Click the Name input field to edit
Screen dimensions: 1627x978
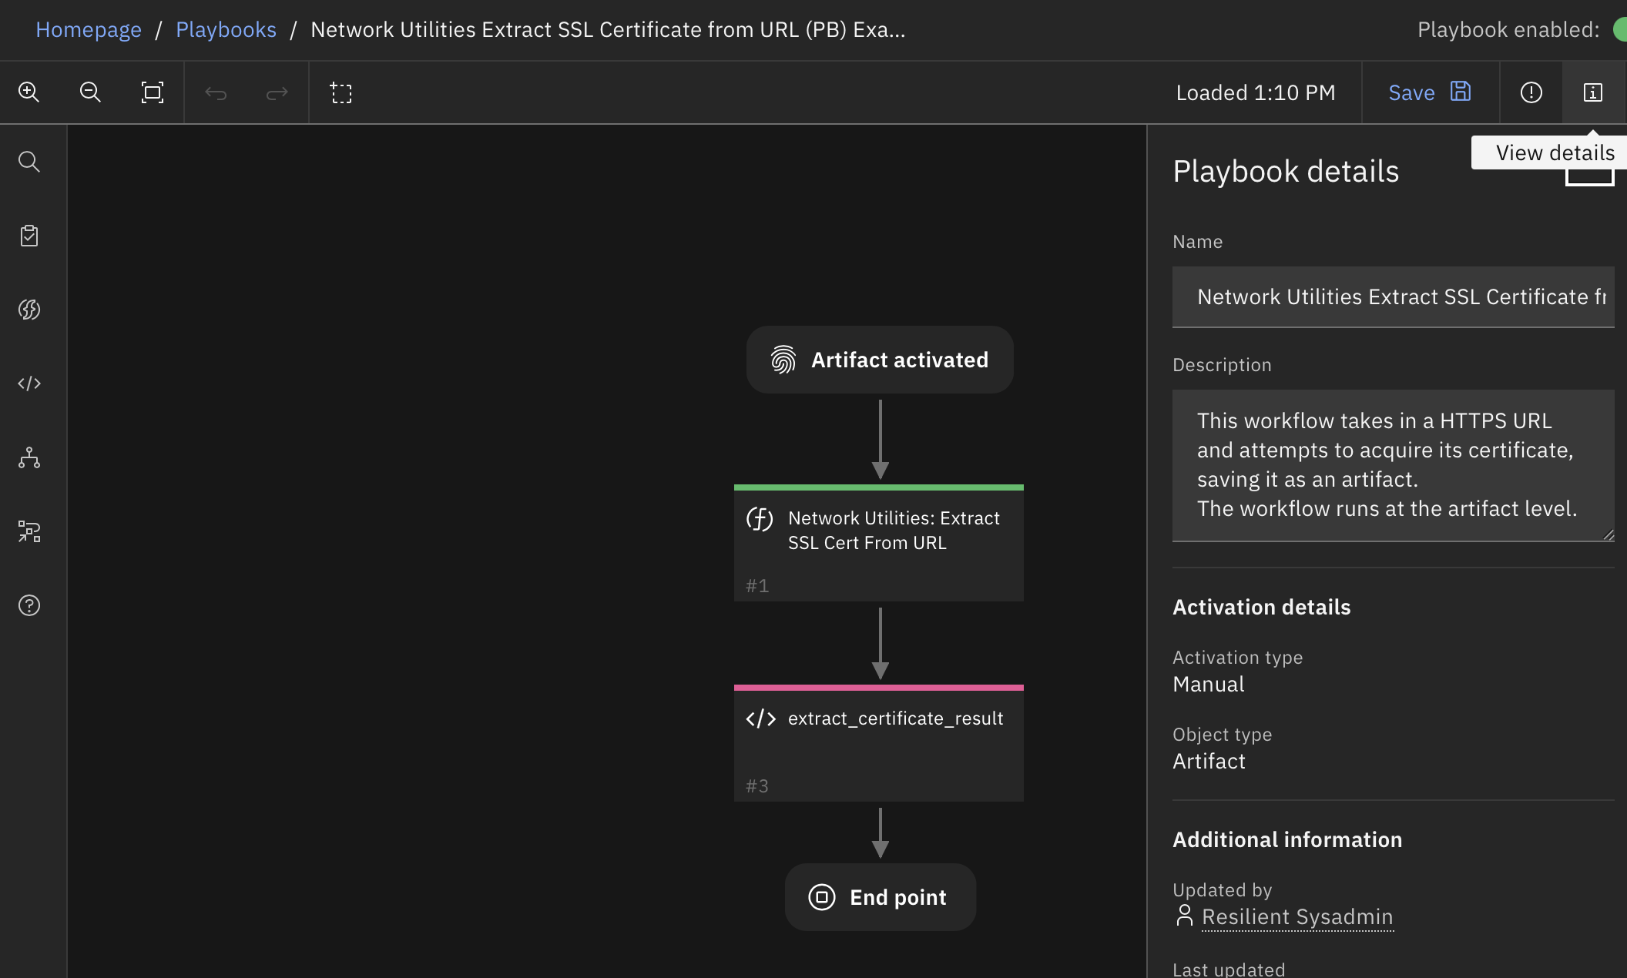point(1394,295)
